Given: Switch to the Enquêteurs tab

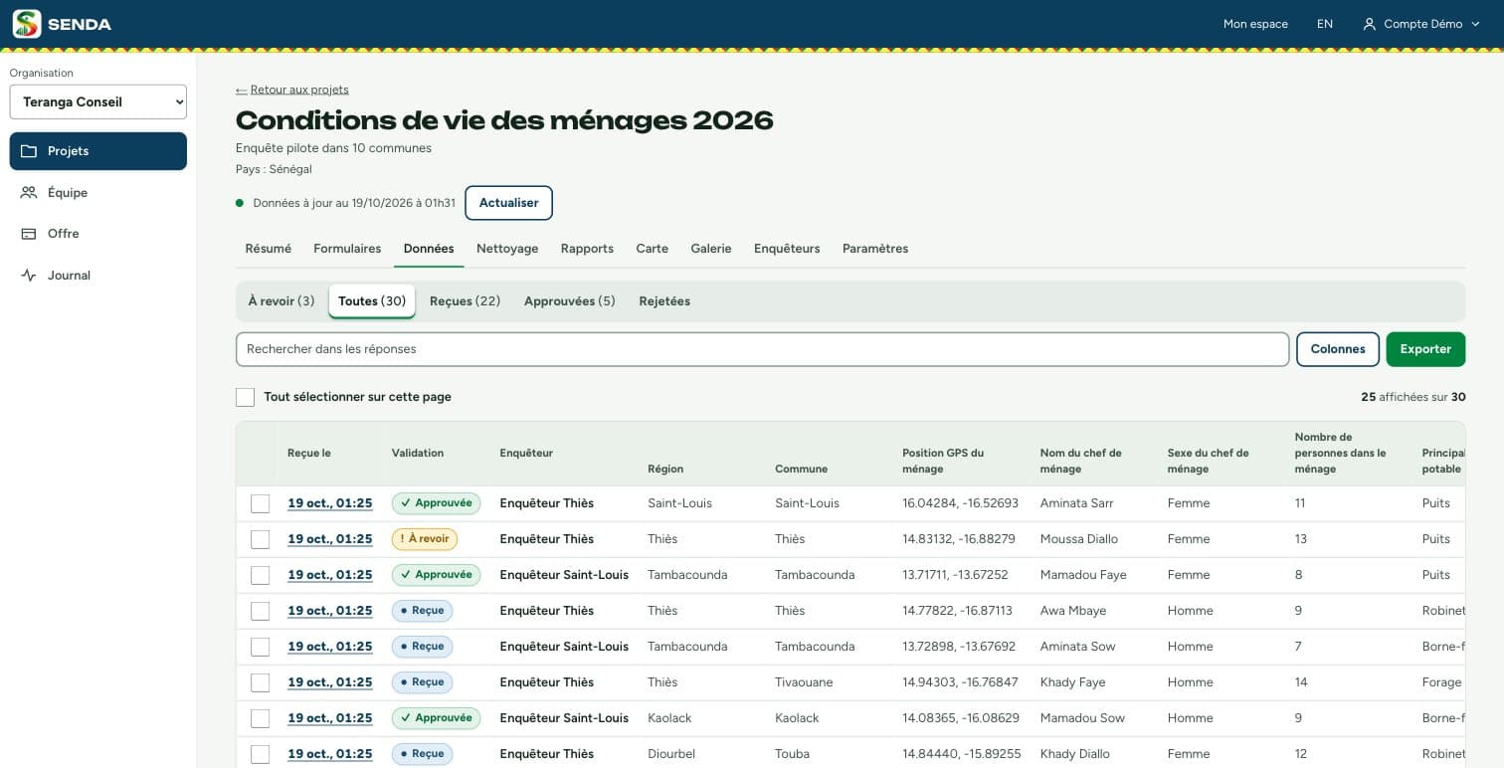Looking at the screenshot, I should pyautogui.click(x=787, y=249).
